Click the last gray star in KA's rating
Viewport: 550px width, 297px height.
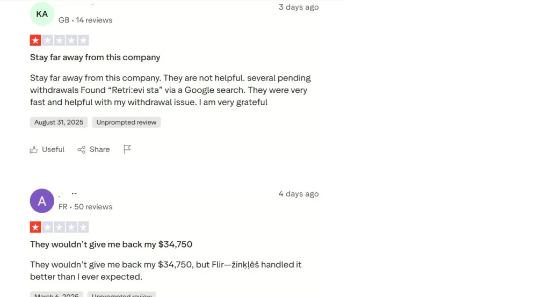(x=83, y=40)
